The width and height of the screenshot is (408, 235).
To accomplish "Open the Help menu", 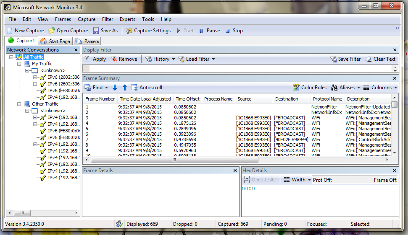I will (166, 19).
